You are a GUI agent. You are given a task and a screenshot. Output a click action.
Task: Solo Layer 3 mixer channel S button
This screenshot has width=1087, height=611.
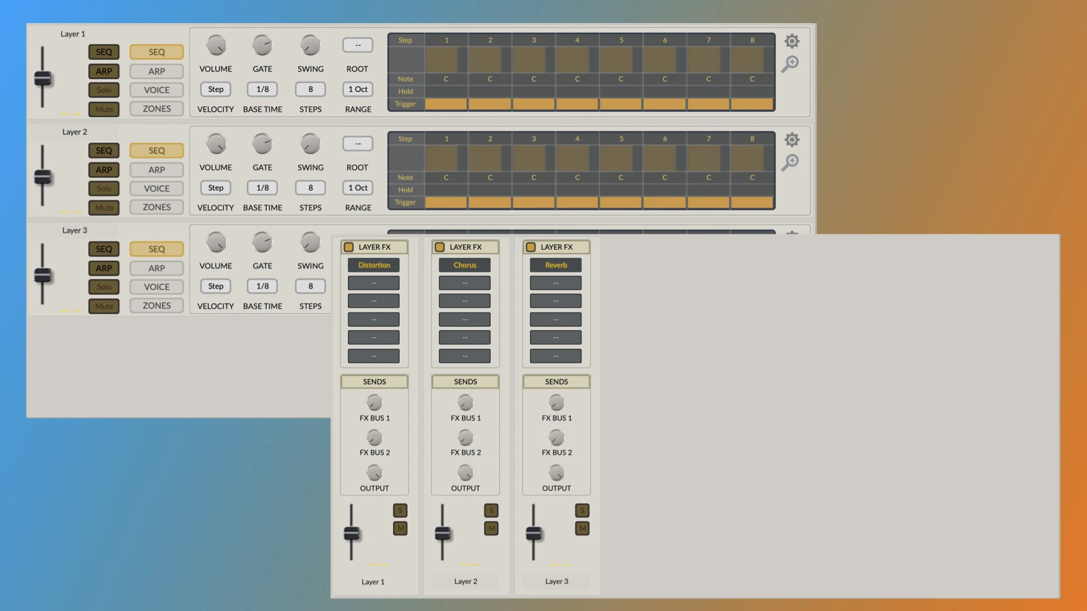click(582, 510)
